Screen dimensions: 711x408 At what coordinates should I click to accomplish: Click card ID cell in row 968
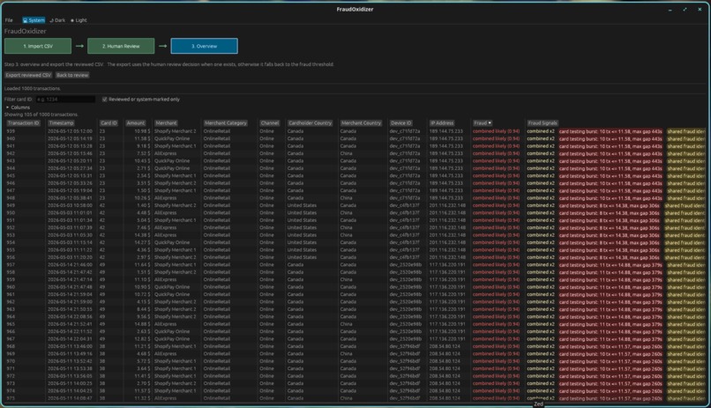coord(102,346)
